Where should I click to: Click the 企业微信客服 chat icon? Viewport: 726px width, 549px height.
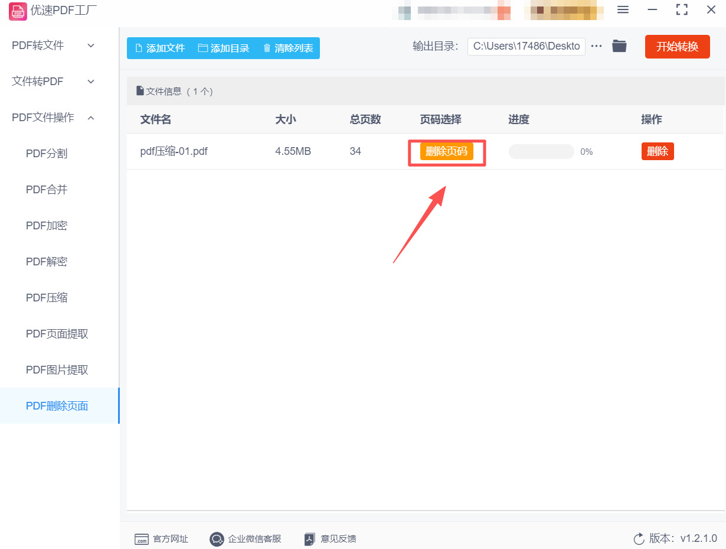click(x=217, y=539)
